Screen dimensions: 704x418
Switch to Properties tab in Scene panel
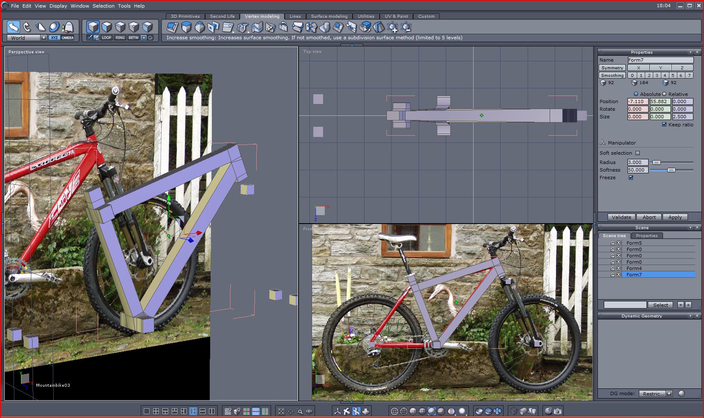(647, 236)
